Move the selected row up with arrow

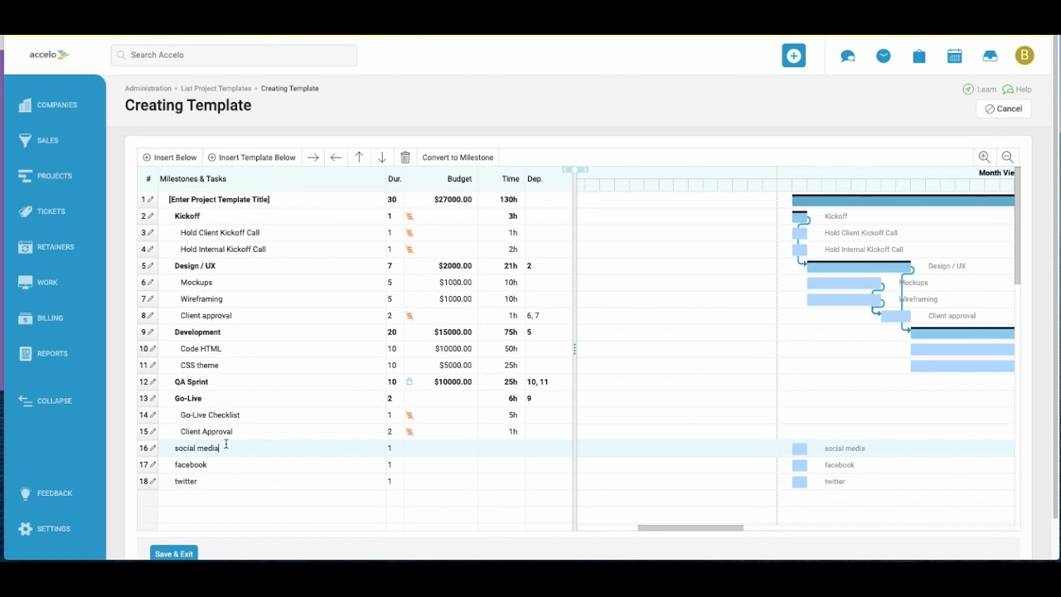[359, 158]
